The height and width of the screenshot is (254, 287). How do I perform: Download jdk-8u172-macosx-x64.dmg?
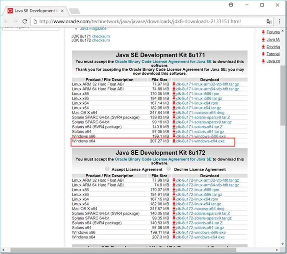[200, 209]
